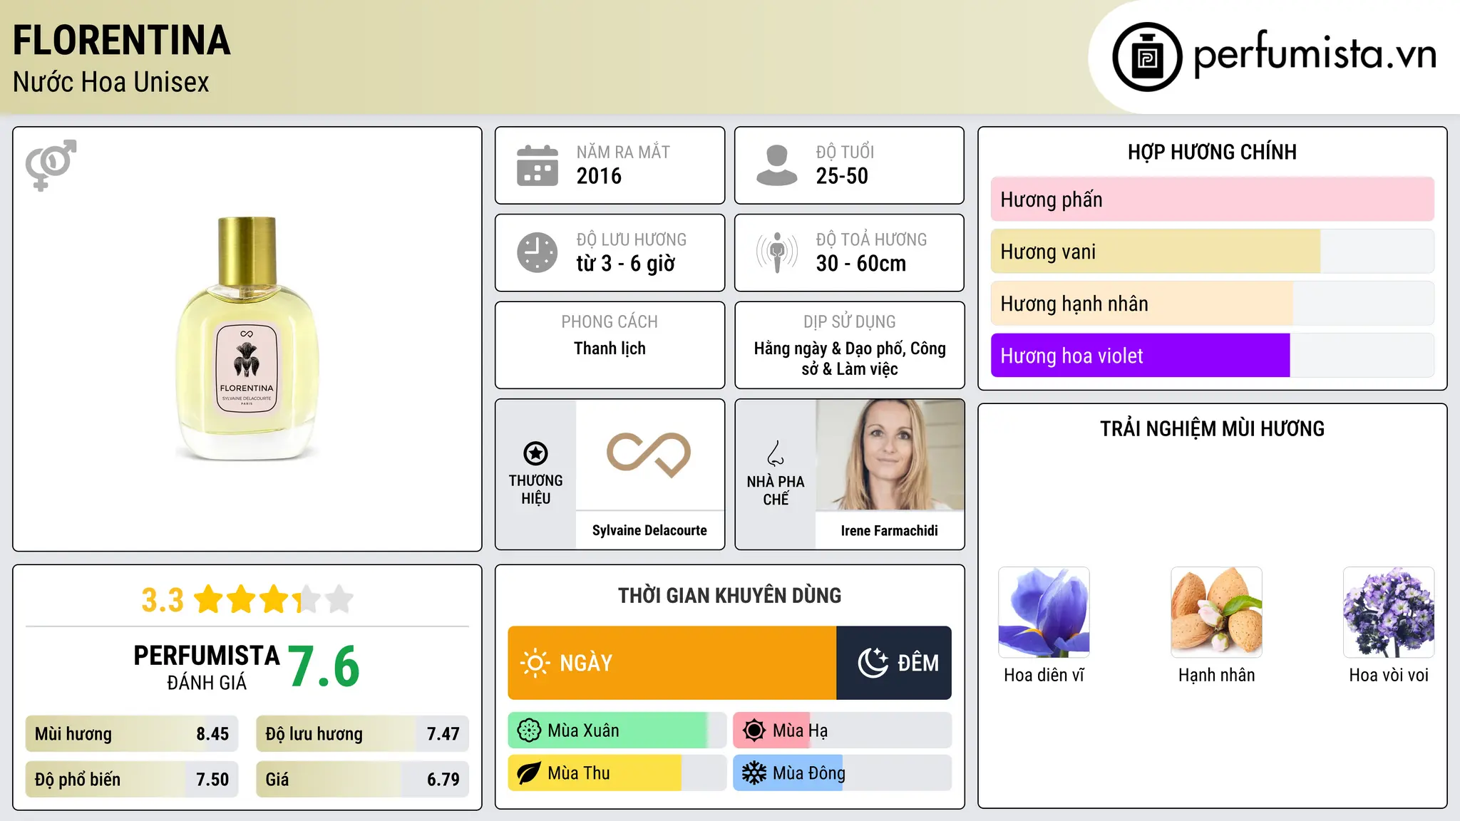Click the leaf icon for Mùa Thu

[x=529, y=773]
